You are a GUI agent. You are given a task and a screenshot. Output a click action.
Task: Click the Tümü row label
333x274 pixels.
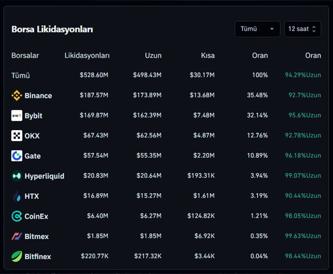21,75
